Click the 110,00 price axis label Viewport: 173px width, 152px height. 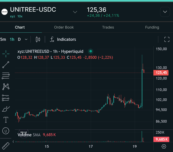pos(161,90)
